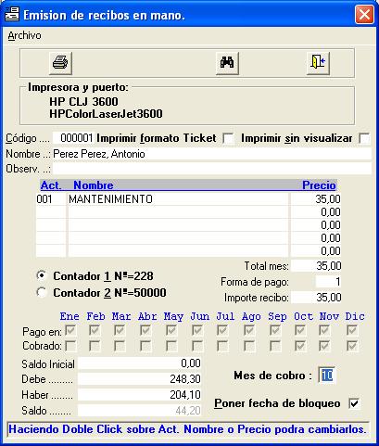The height and width of the screenshot is (446, 379).
Task: Click the Precio column header
Action: [319, 185]
